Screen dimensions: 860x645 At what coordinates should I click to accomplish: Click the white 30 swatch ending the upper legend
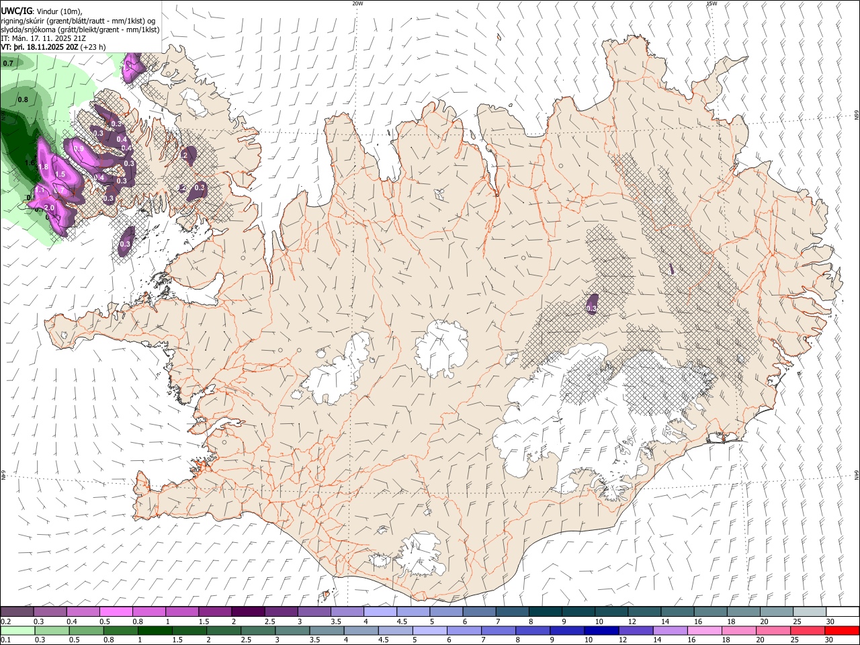(x=843, y=611)
